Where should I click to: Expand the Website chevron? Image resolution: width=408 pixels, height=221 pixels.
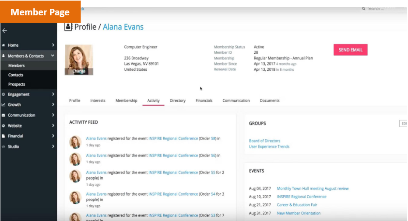(53, 126)
